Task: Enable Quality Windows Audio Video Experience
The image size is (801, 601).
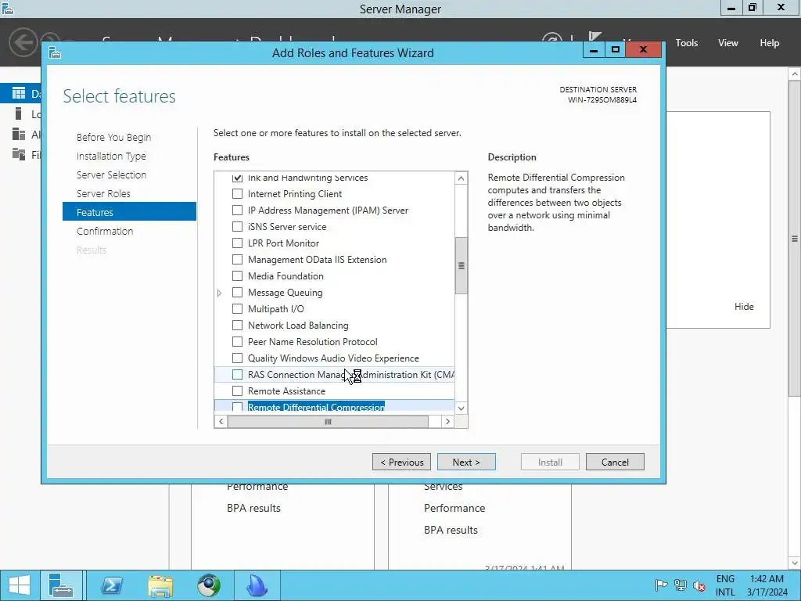Action: coord(237,358)
